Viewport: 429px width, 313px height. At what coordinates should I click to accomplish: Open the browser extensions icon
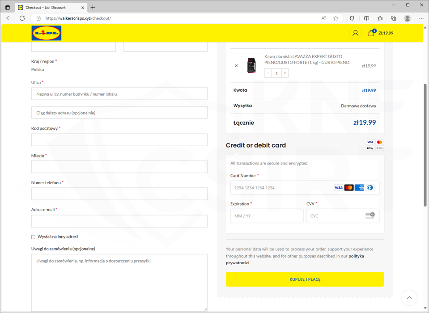point(352,18)
